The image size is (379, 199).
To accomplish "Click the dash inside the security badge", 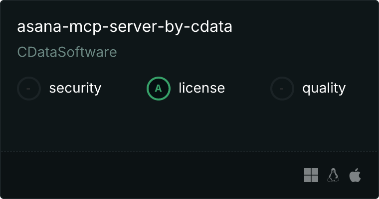I will coord(29,89).
